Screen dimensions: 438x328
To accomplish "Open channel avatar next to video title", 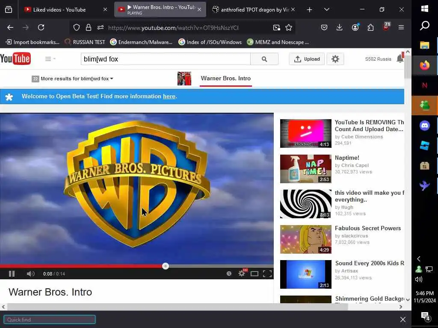I will 184,79.
